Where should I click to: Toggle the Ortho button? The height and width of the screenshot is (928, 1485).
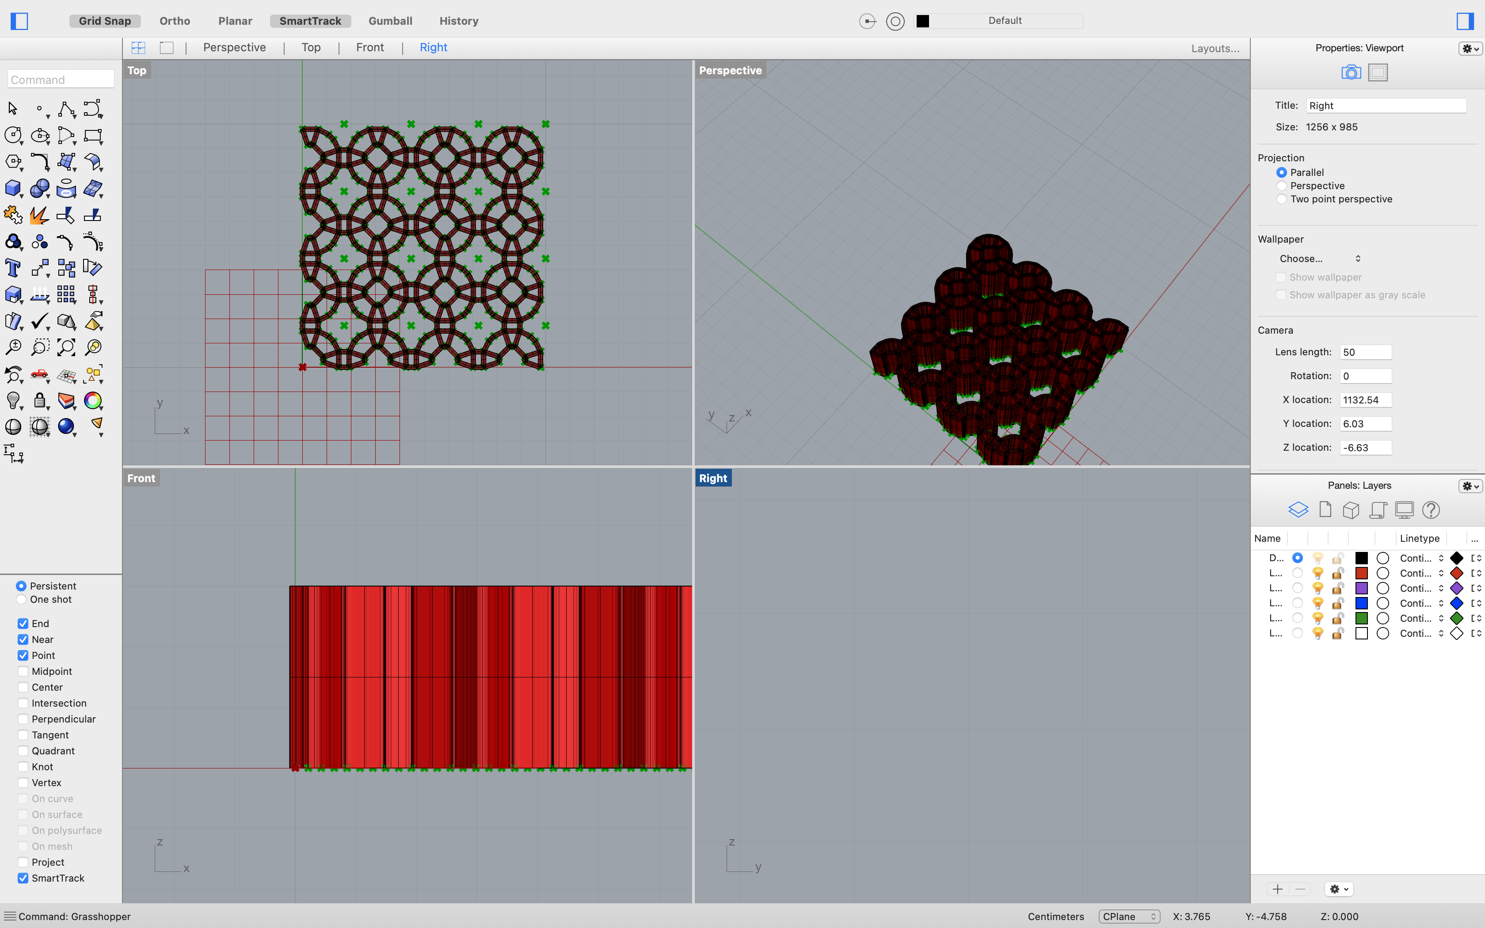175,21
